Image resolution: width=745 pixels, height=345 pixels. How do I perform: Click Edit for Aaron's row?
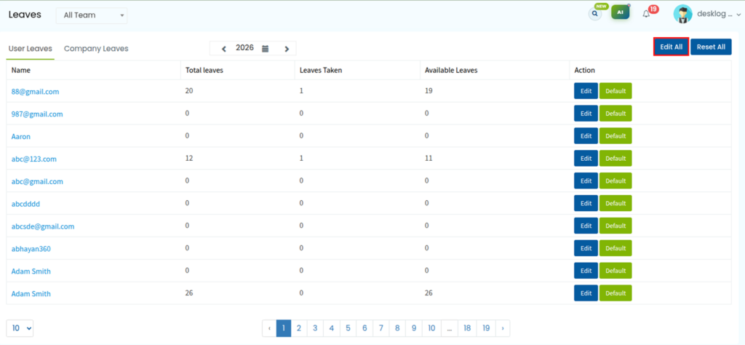(586, 136)
